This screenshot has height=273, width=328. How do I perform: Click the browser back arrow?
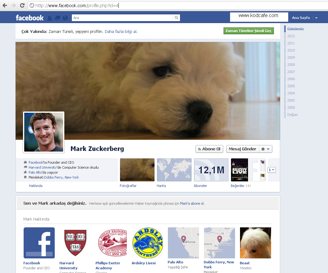(5, 5)
